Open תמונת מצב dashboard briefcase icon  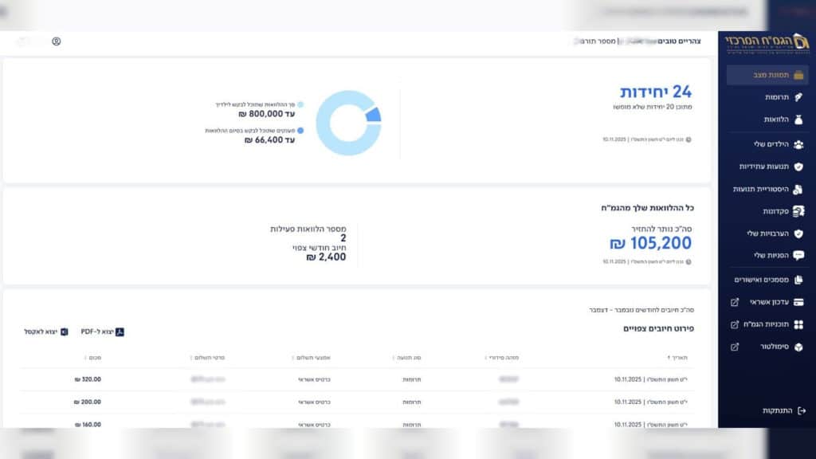coord(798,75)
